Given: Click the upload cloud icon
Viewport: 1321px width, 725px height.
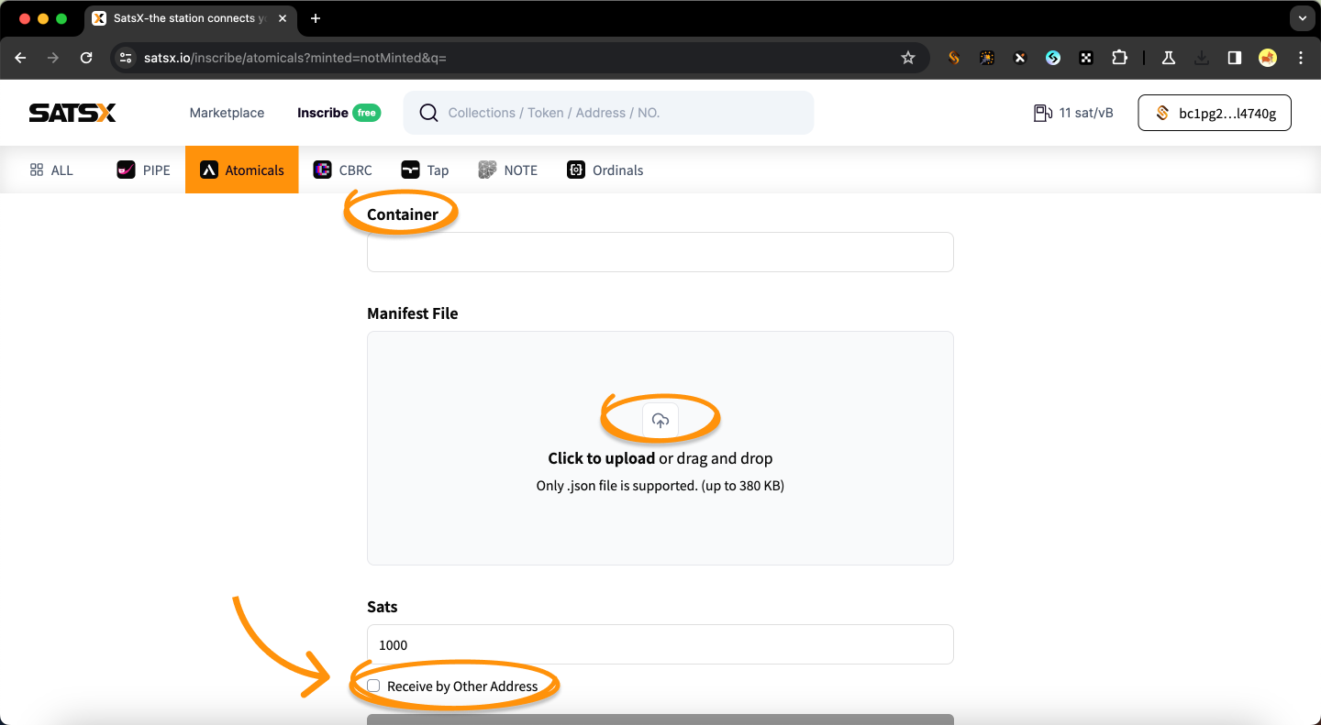Looking at the screenshot, I should click(x=660, y=420).
